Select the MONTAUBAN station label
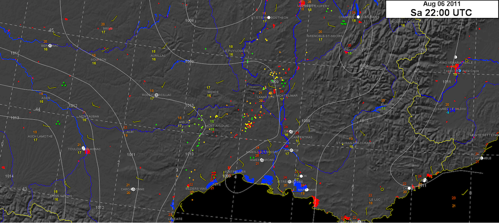Viewport: 499px width, 223px height. pos(89,117)
